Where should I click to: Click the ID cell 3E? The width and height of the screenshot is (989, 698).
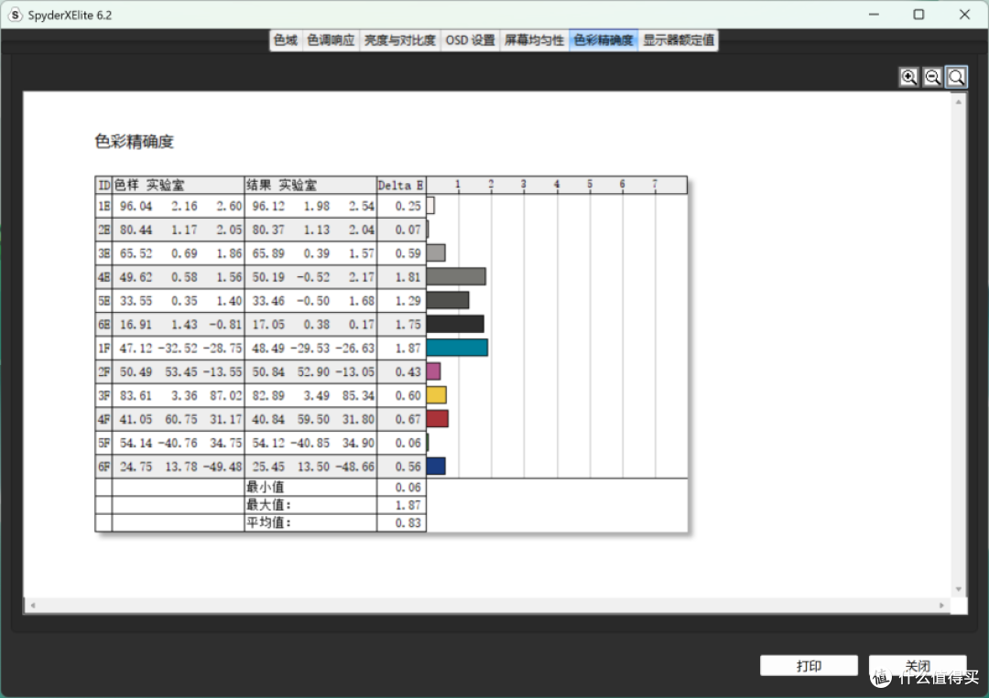point(104,254)
